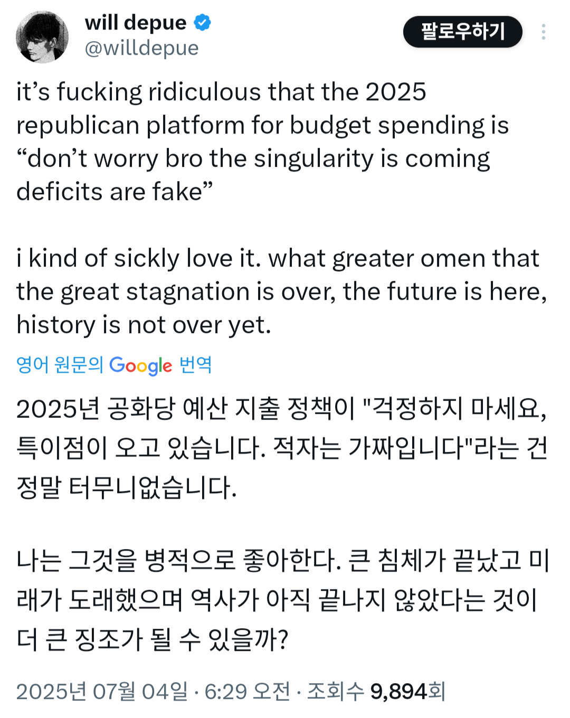Click the display name will depue
Screen dimensions: 570x718
click(136, 23)
